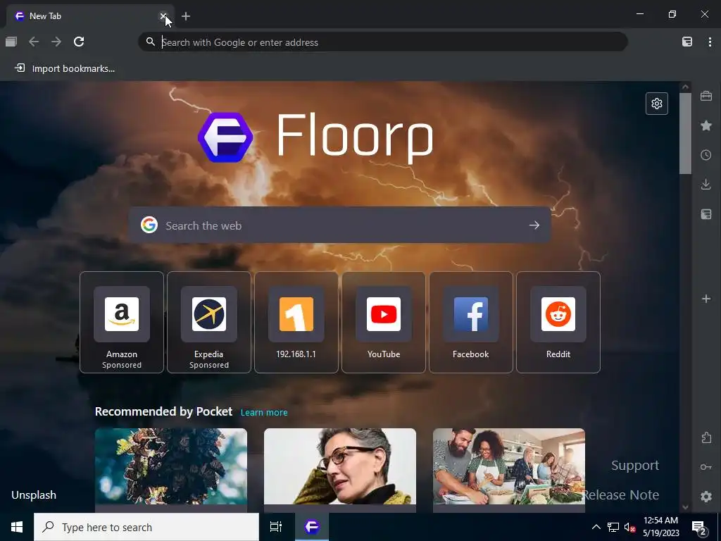Click the address bar search field
The image size is (721, 541).
(383, 42)
